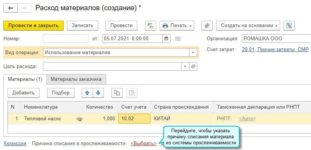
Task: Select row number 1 cell
Action: pyautogui.click(x=14, y=119)
